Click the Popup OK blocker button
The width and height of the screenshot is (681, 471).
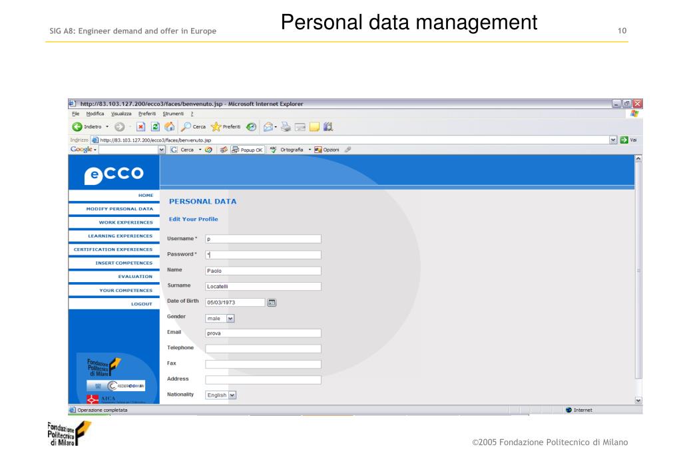[247, 150]
